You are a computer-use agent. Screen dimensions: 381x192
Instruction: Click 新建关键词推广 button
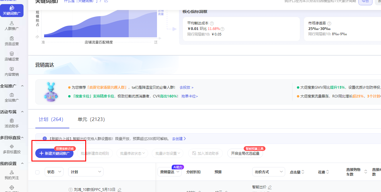point(54,153)
